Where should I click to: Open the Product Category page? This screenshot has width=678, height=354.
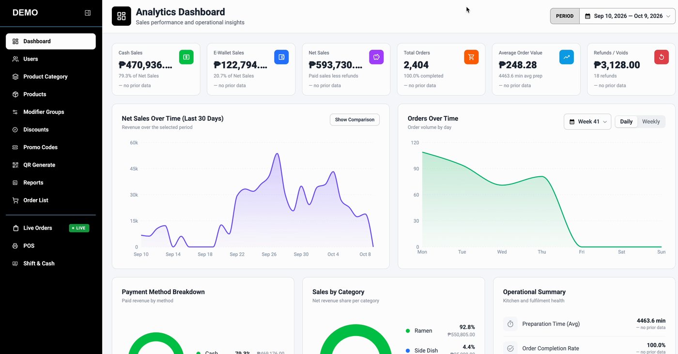[51, 77]
